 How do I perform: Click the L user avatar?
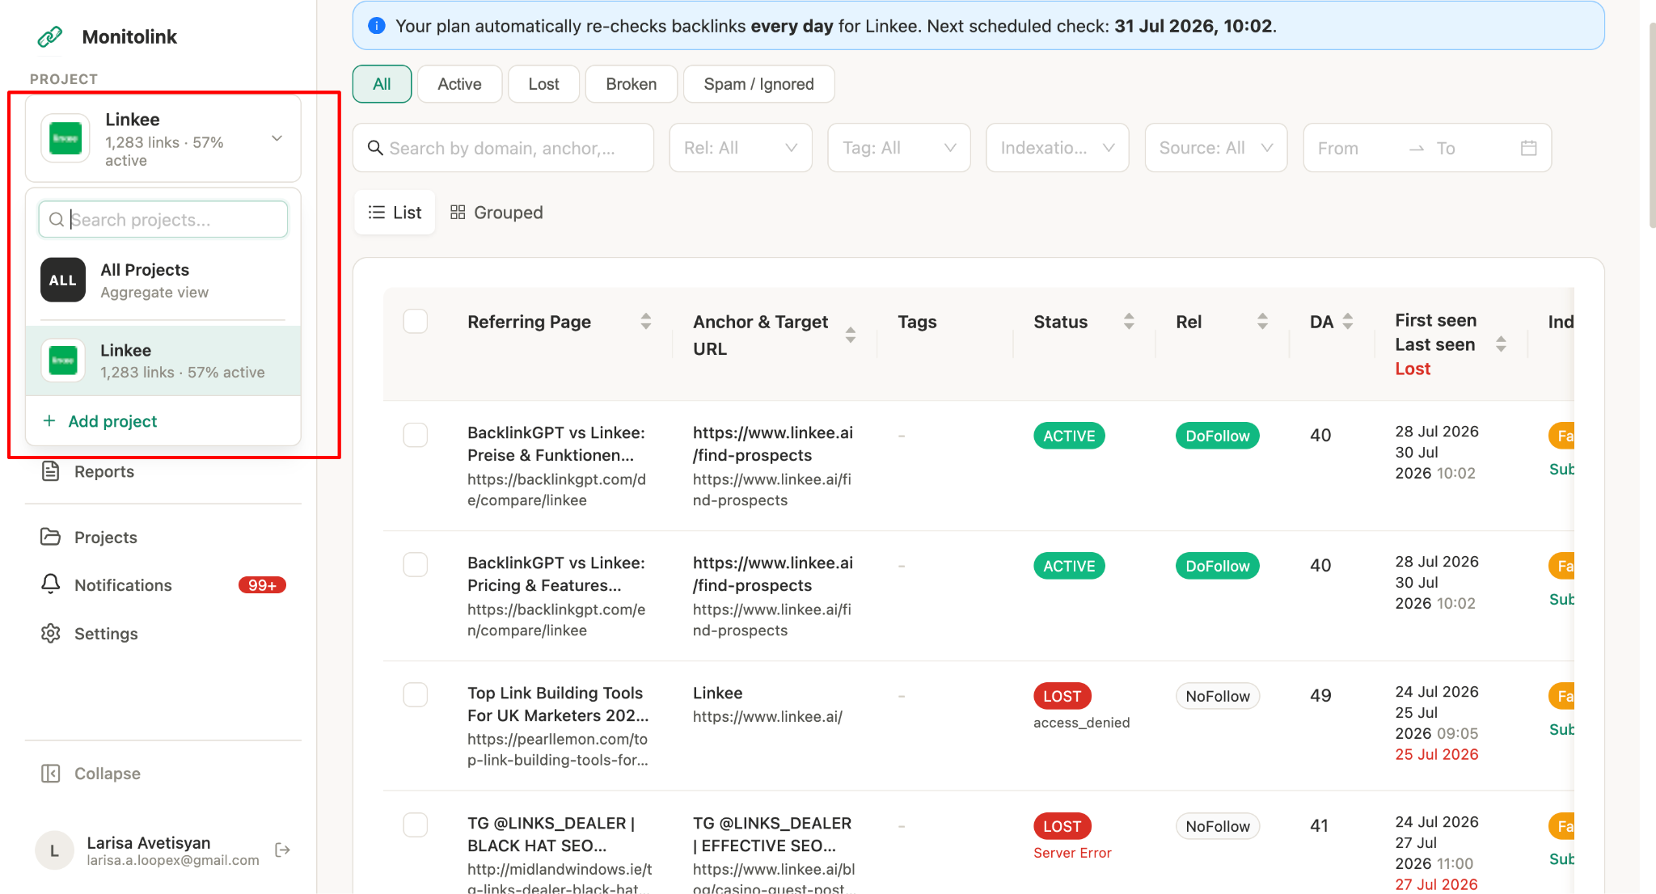click(x=55, y=850)
